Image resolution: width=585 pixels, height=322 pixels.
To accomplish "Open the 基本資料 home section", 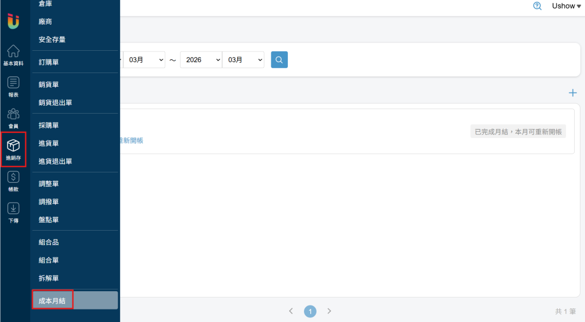I will 14,55.
